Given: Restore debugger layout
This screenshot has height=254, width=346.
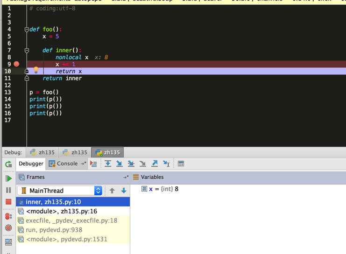Looking at the screenshot, I should pos(8,242).
